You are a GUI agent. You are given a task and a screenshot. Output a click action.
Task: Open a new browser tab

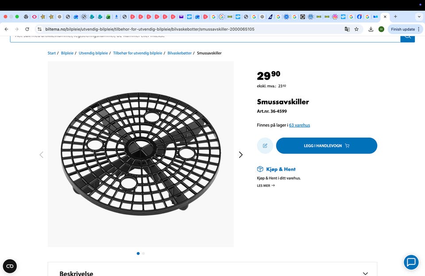pyautogui.click(x=395, y=17)
